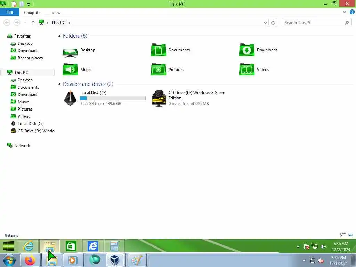The image size is (356, 267).
Task: Open the recent locations dropdown arrow
Action: point(25,23)
